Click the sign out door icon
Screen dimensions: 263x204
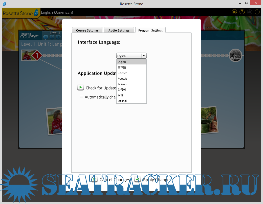point(257,12)
